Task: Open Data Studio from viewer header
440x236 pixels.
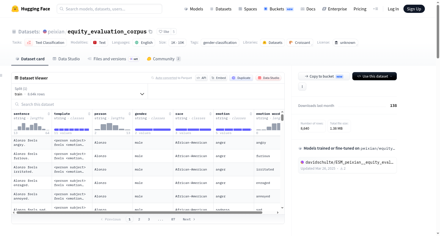Action: 268,78
